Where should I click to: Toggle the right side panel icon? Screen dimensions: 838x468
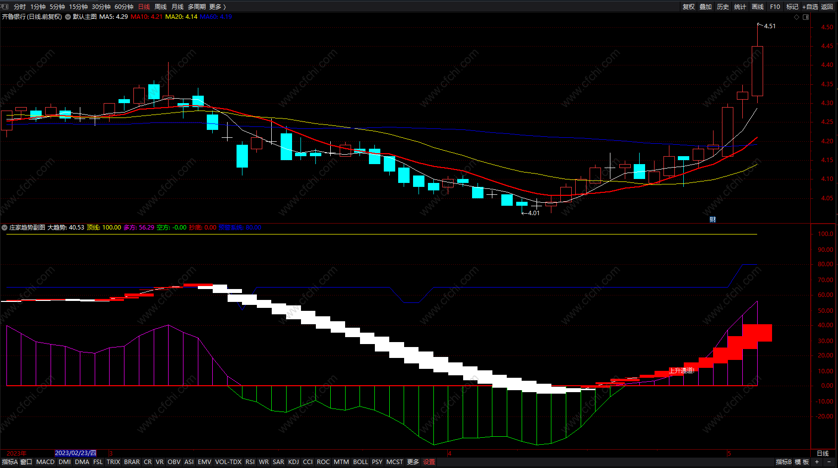806,17
